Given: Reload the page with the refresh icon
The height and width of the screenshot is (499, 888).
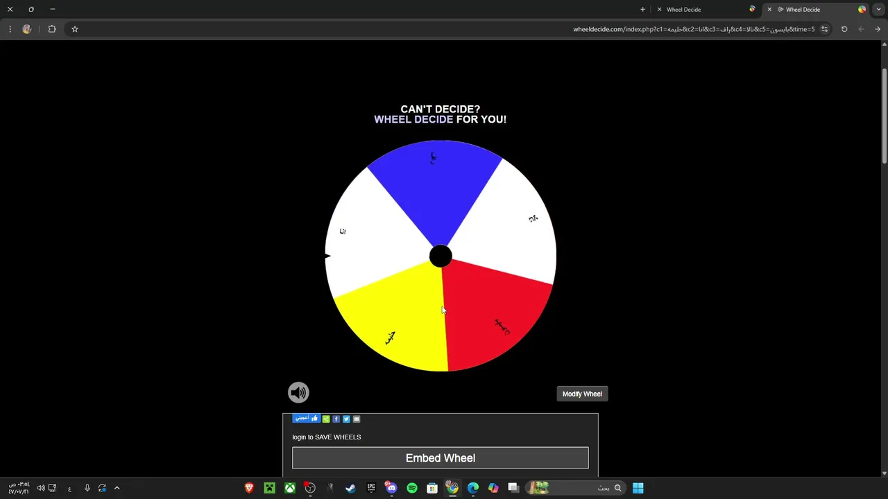Looking at the screenshot, I should point(844,29).
